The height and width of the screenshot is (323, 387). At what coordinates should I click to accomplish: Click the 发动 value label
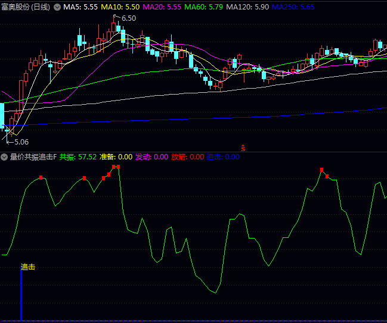point(152,157)
